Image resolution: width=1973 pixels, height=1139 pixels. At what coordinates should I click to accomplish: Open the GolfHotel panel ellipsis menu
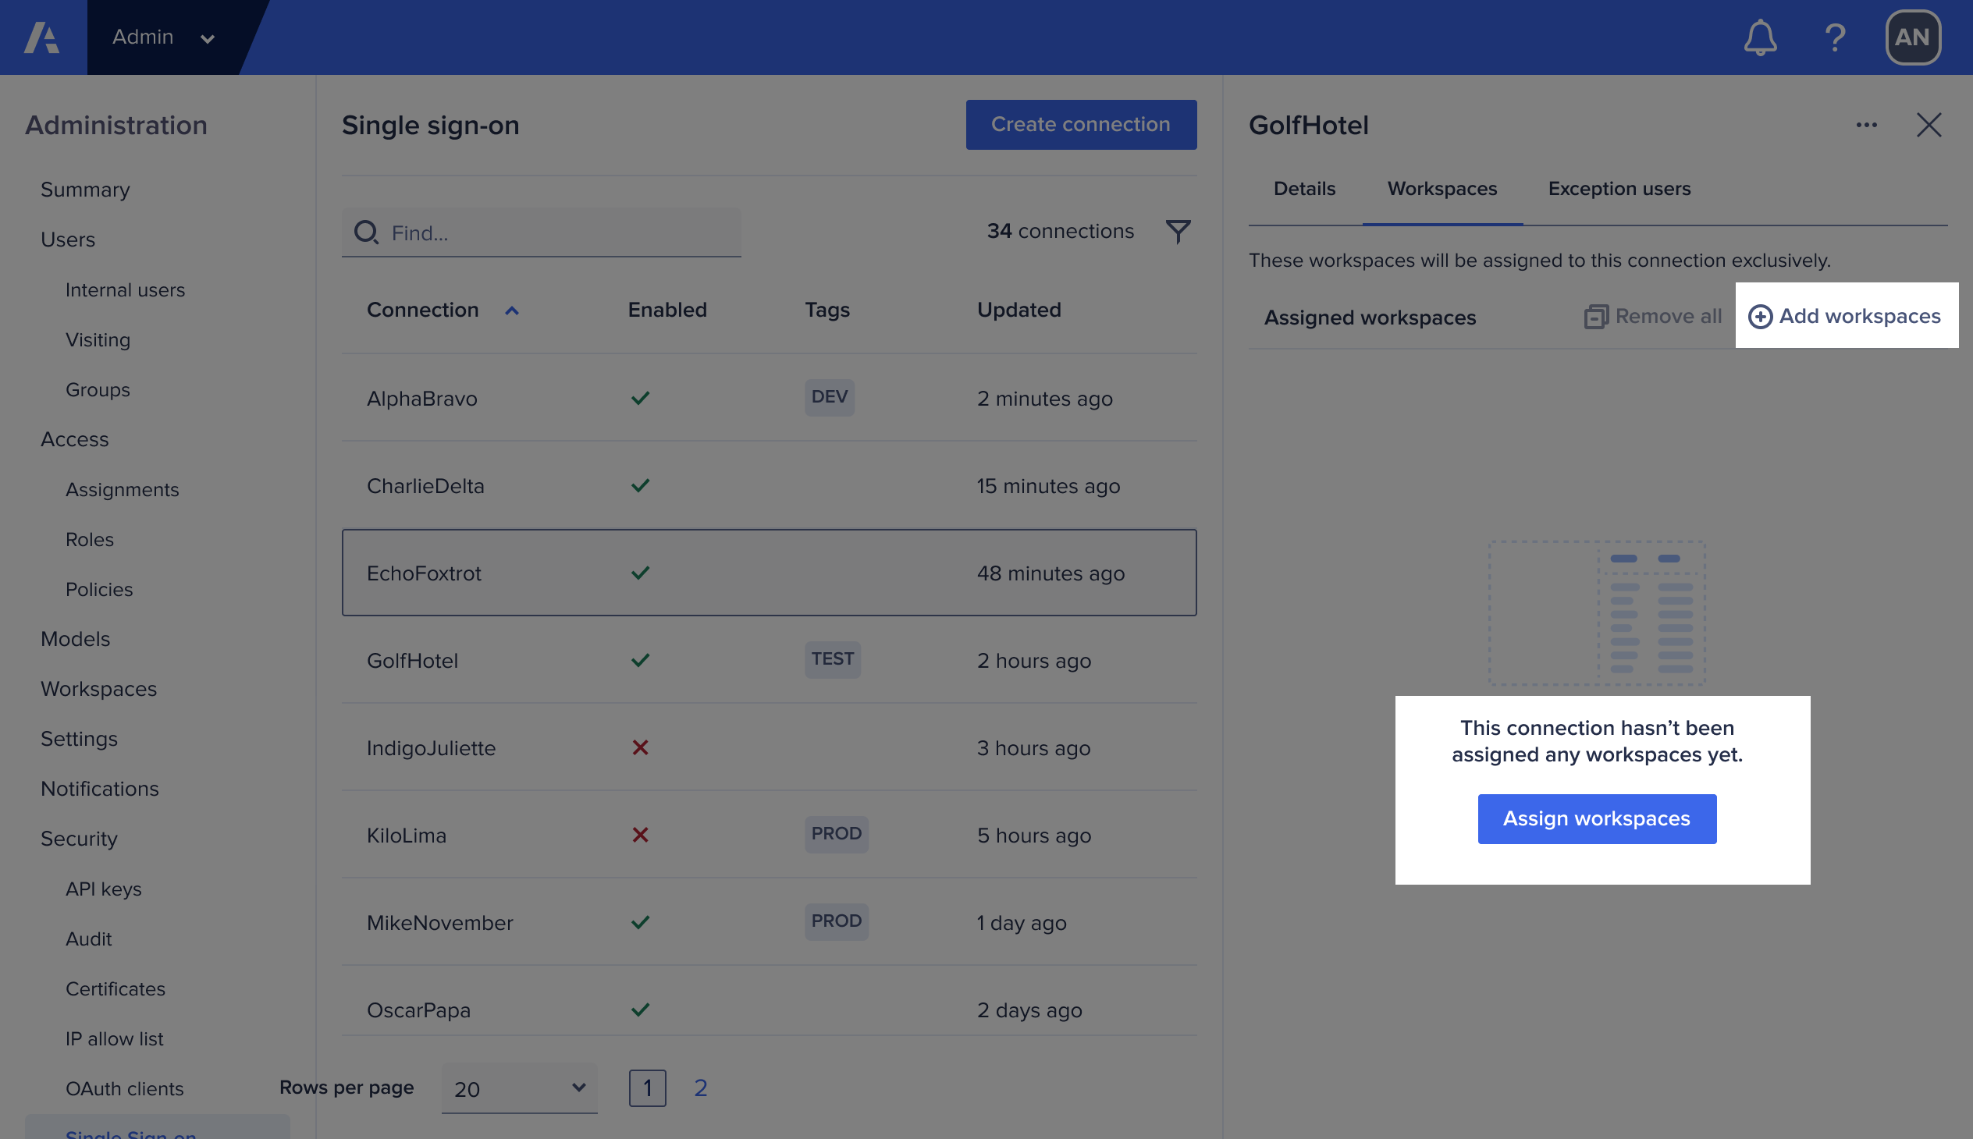click(1868, 125)
